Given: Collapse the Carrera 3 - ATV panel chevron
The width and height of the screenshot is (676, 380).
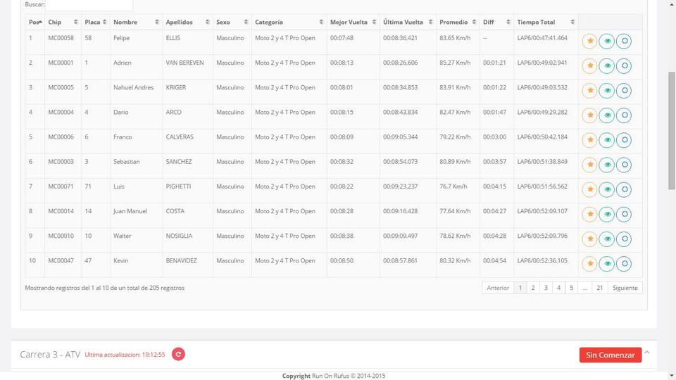Looking at the screenshot, I should (x=646, y=353).
